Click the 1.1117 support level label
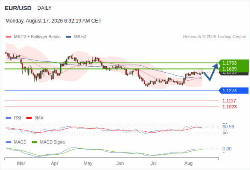This screenshot has height=170, width=250. (229, 101)
